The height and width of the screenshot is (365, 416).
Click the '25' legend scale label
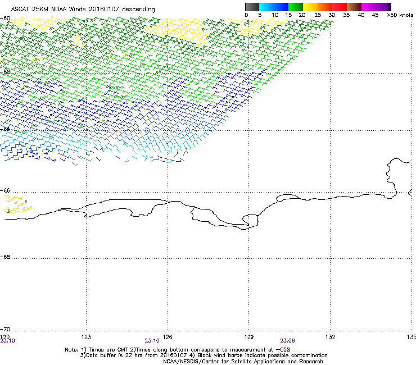[318, 15]
